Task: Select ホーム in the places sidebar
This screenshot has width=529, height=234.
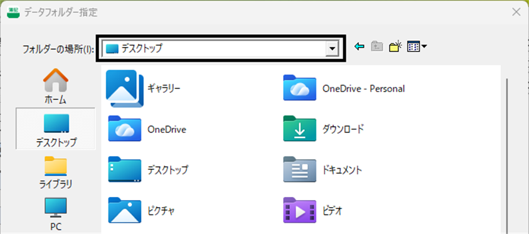Action: coord(55,87)
